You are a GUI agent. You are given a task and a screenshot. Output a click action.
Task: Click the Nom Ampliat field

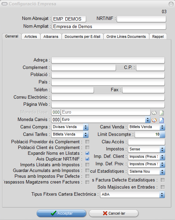[x=109, y=26]
